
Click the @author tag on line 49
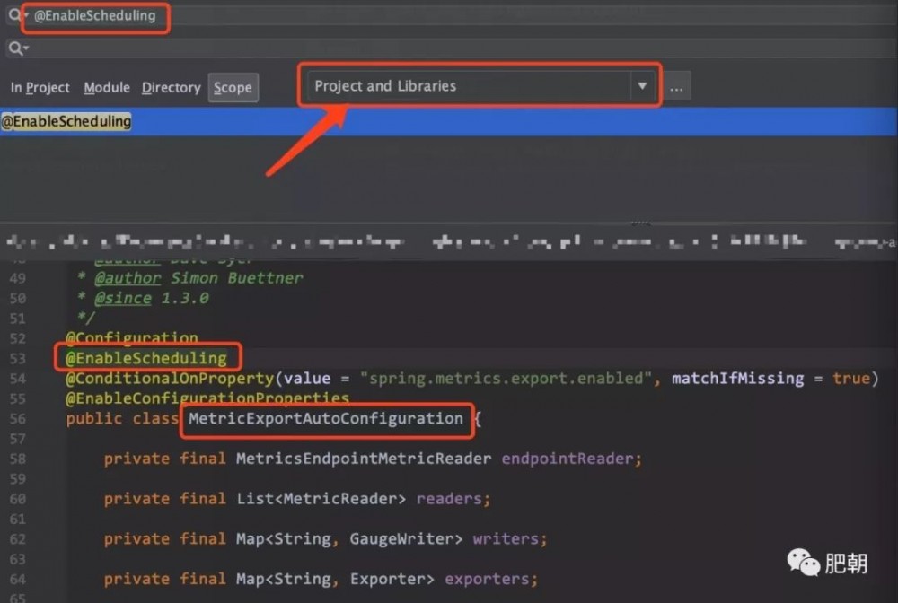pyautogui.click(x=128, y=278)
